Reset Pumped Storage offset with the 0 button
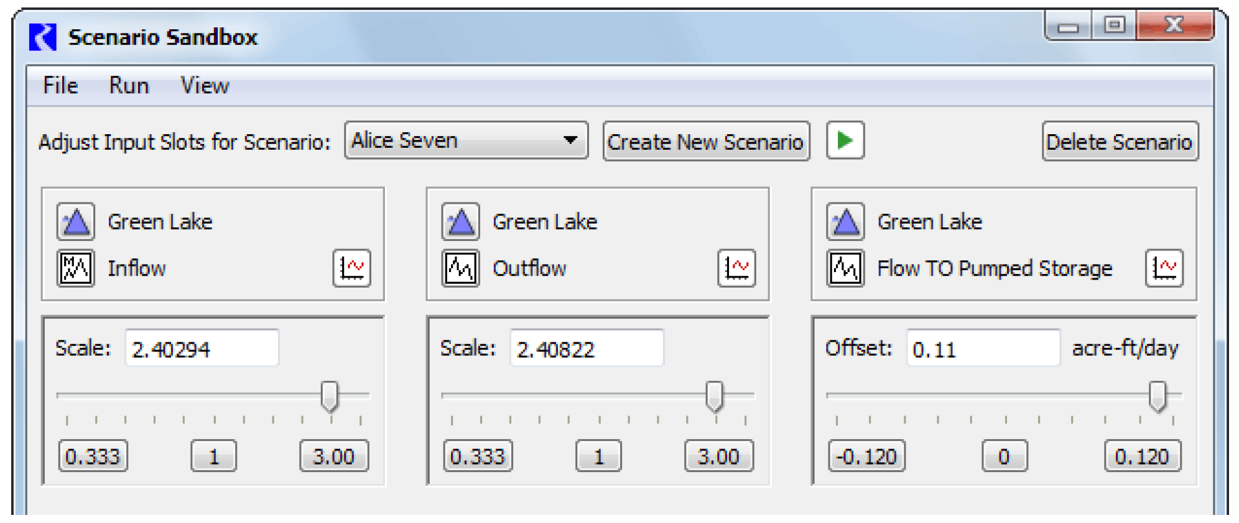This screenshot has height=523, width=1239. [1004, 457]
